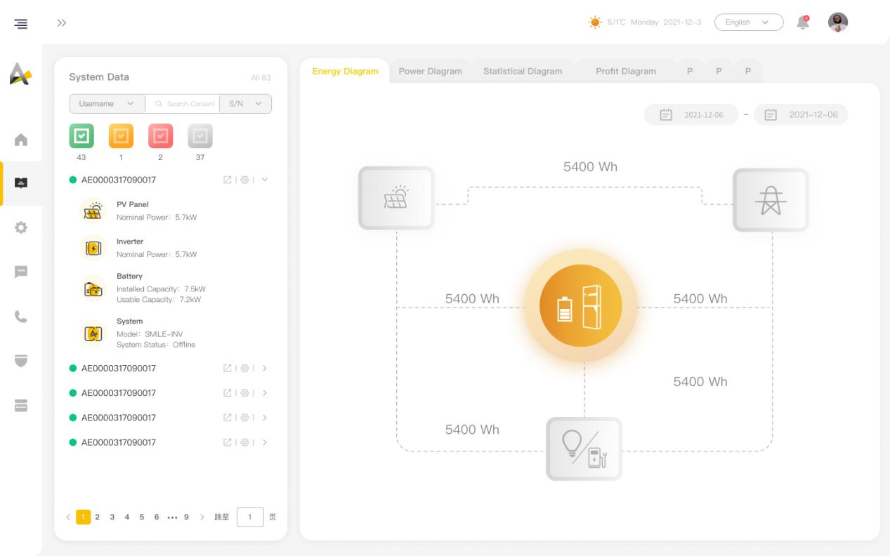
Task: Click the solar panel node in diagram
Action: tap(396, 198)
